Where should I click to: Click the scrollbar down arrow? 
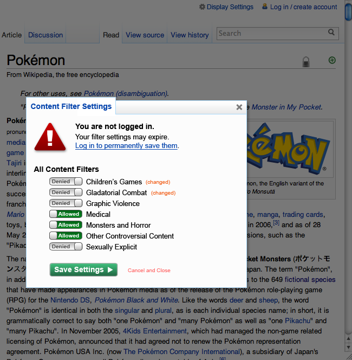click(x=348, y=347)
